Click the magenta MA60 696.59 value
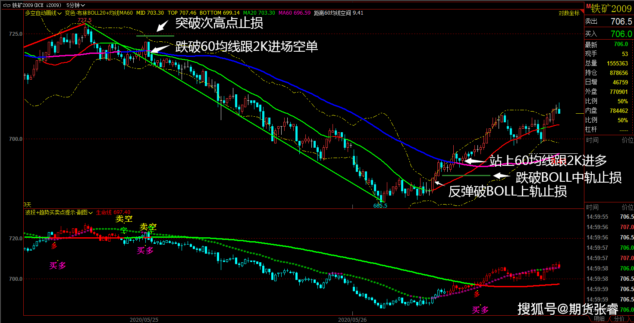 (295, 13)
